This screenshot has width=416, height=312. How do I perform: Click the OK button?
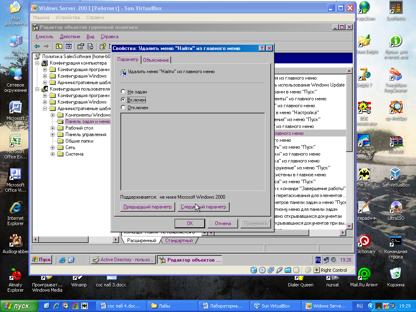(190, 223)
